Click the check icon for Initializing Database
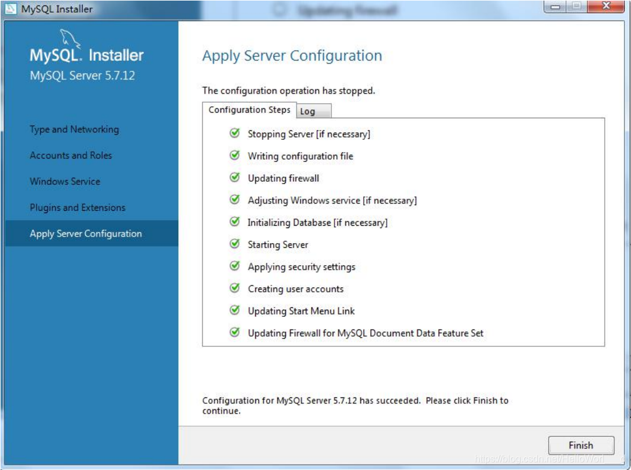This screenshot has width=631, height=470. coord(235,221)
